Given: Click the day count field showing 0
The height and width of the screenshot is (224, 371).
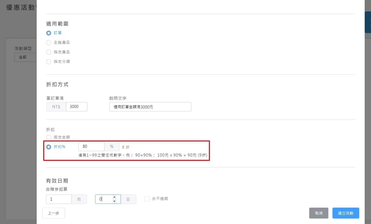Looking at the screenshot, I should point(104,199).
